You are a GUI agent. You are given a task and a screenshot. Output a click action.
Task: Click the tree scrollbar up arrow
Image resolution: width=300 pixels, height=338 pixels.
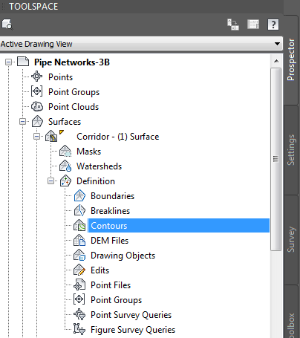[x=276, y=61]
